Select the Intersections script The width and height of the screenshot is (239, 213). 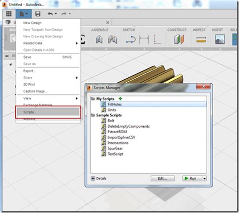click(114, 143)
